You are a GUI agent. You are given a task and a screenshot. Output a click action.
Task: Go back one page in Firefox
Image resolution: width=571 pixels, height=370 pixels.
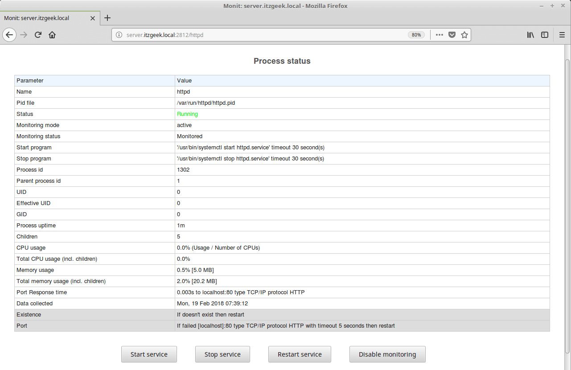pos(9,35)
